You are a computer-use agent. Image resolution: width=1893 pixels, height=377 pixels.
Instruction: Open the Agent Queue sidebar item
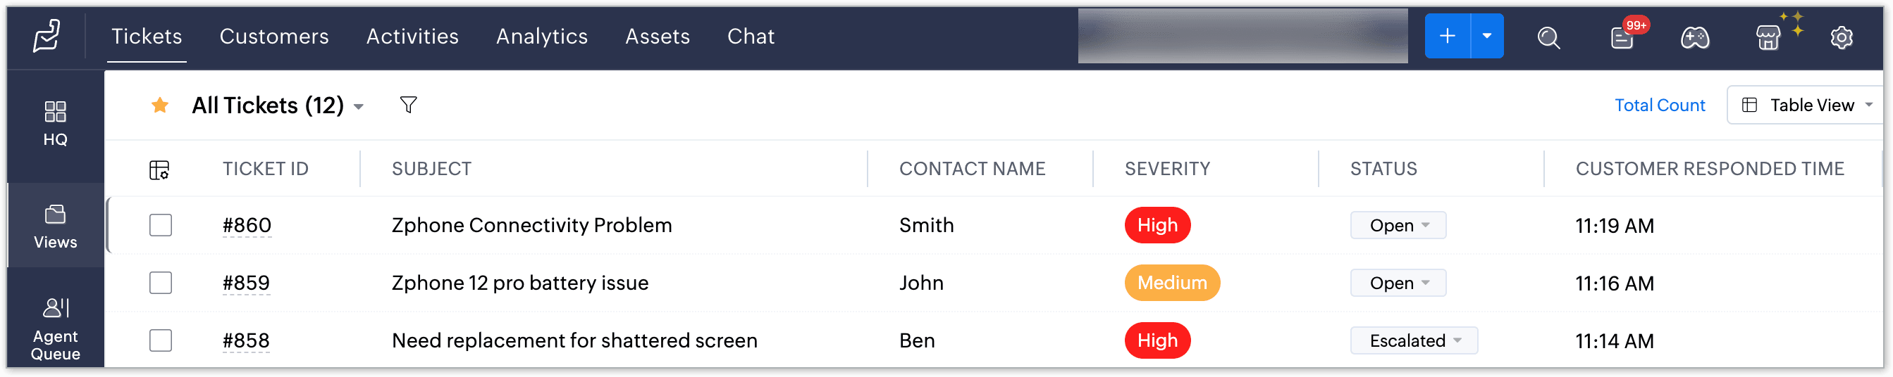pos(55,328)
